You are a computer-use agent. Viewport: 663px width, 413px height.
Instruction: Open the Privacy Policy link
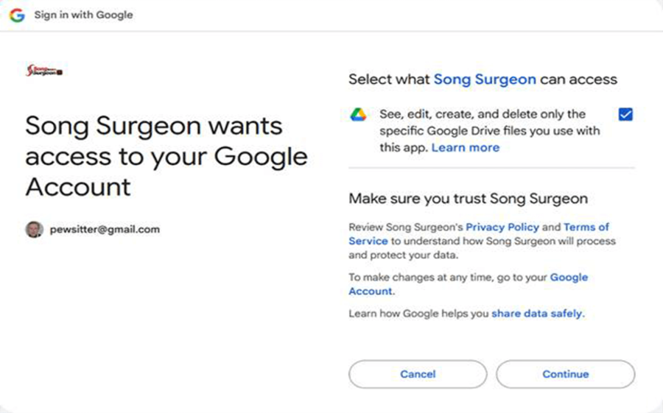(x=502, y=227)
